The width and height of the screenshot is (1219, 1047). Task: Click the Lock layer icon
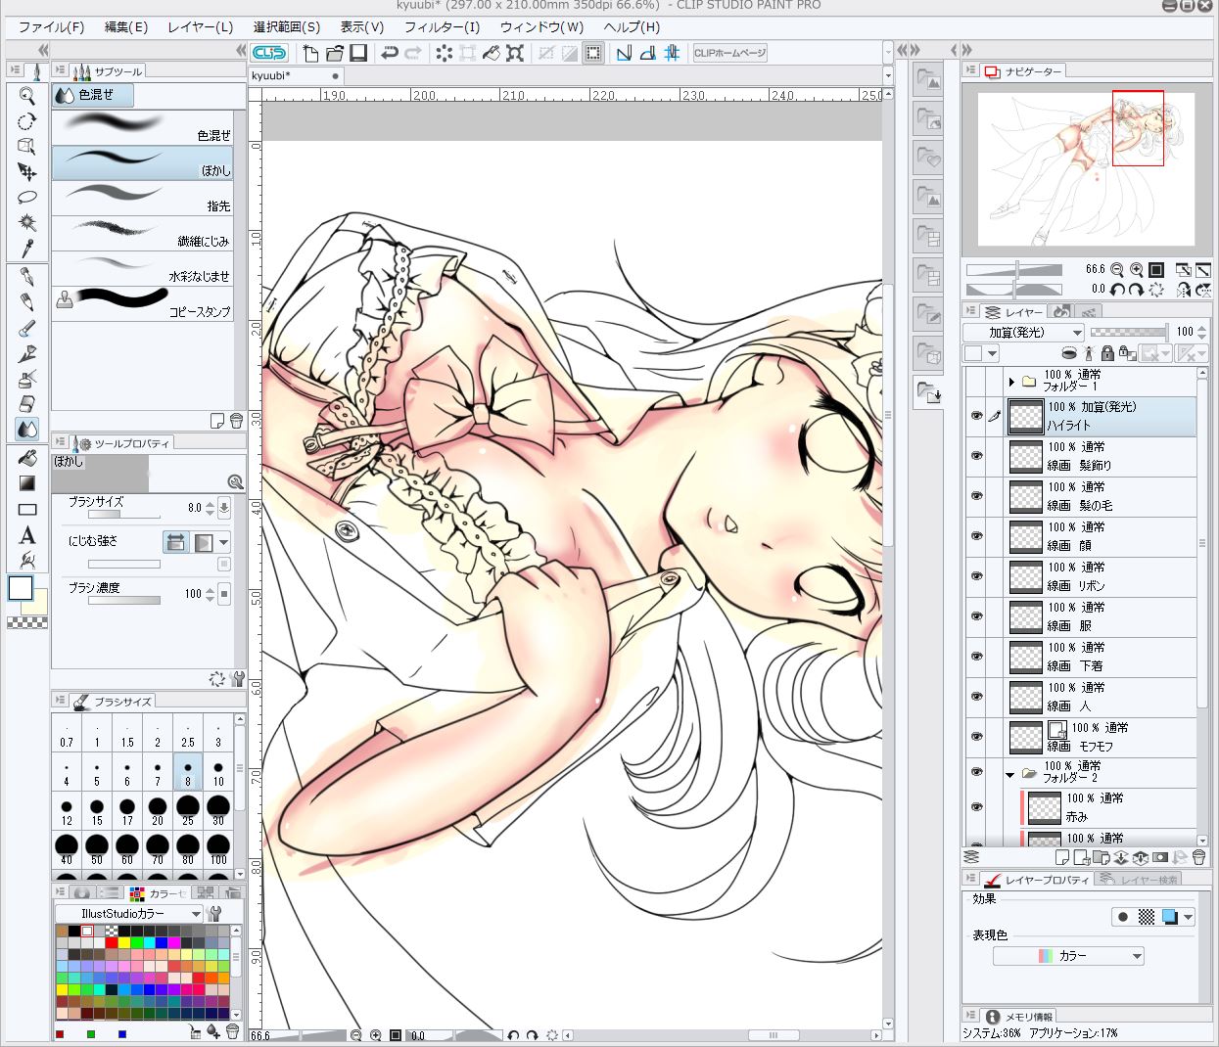(1107, 353)
